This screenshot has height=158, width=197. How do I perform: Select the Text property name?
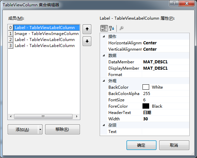pos(112,131)
